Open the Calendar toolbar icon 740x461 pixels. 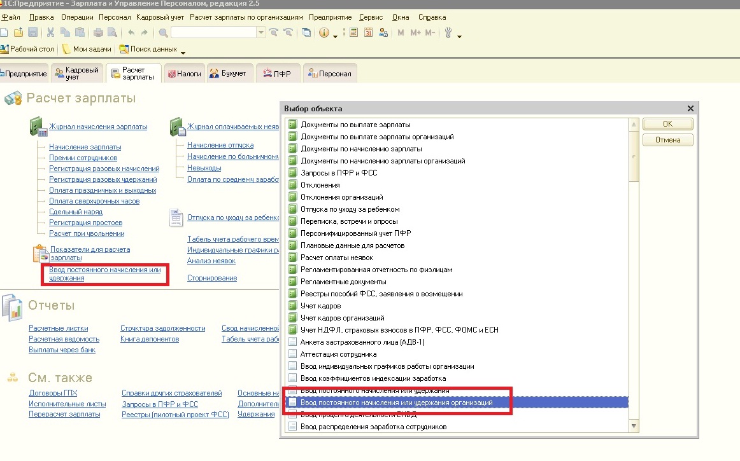click(x=369, y=32)
